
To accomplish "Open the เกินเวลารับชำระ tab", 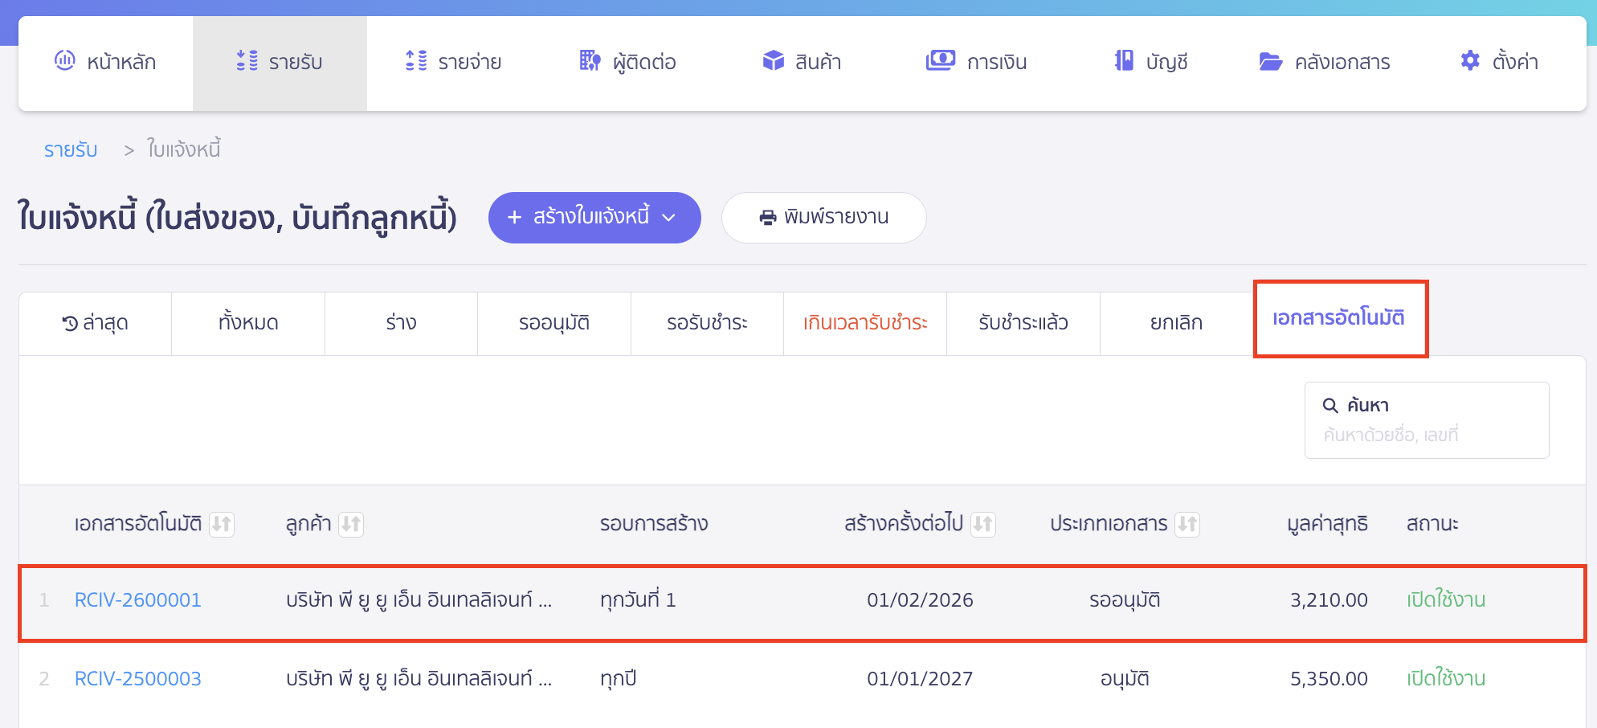I will (x=864, y=323).
